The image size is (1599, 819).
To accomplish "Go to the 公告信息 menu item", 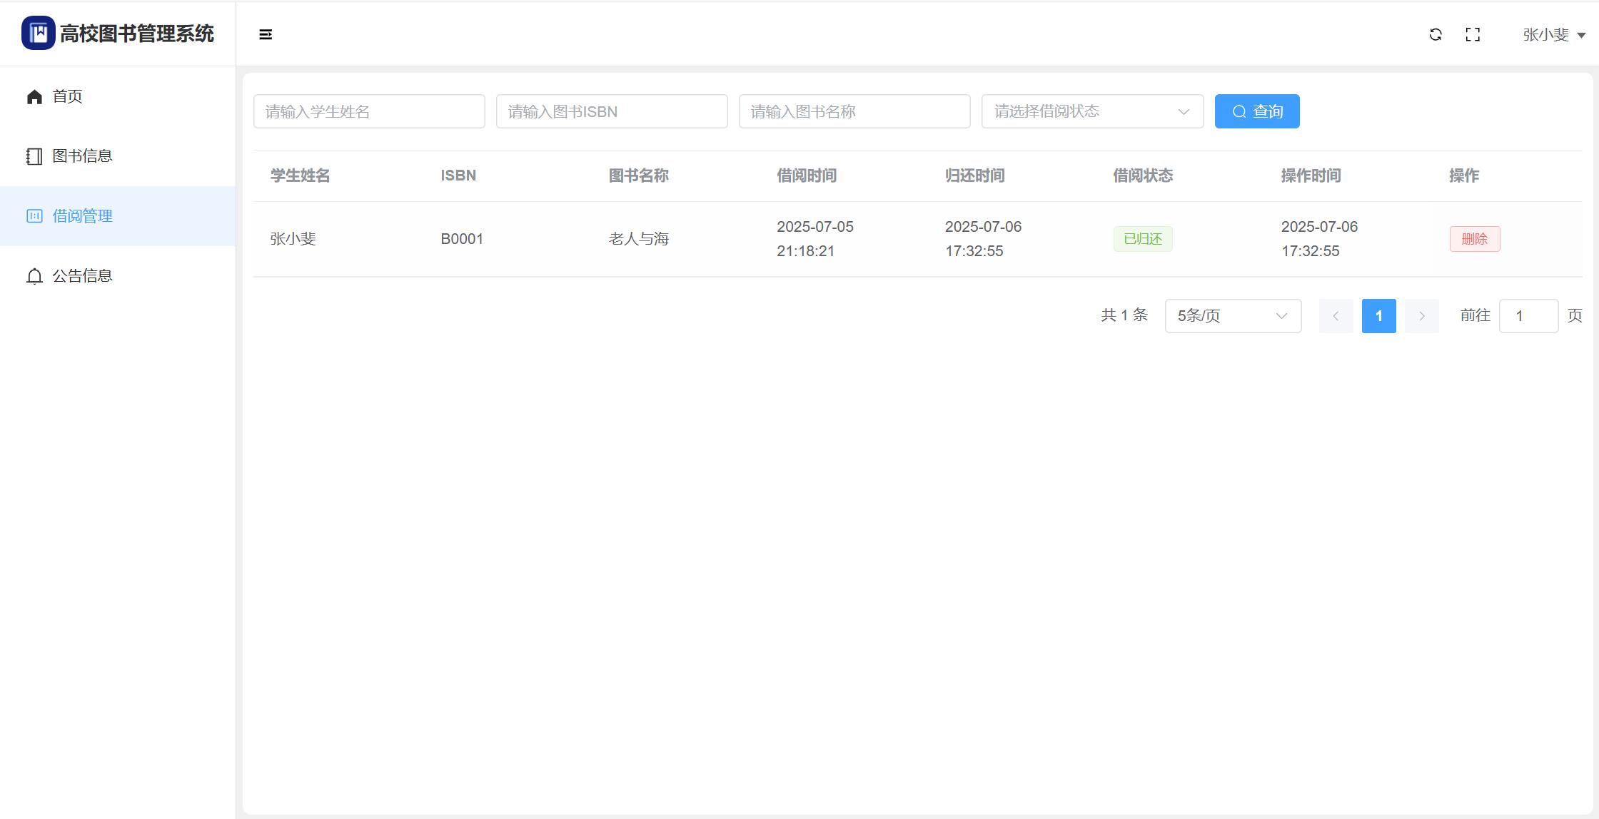I will coord(82,276).
